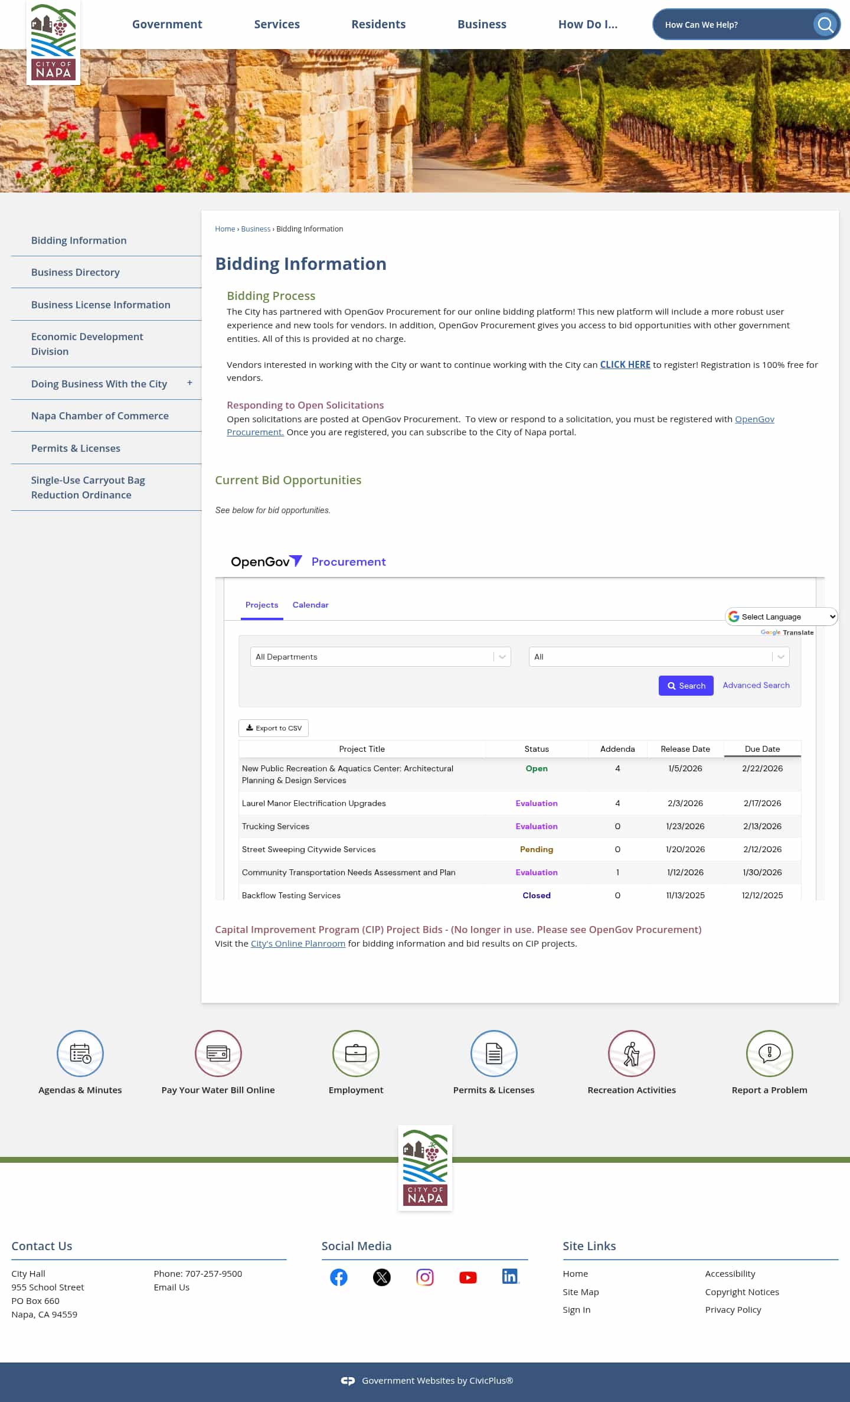Sort by Release Date column header
The image size is (850, 1402).
tap(685, 749)
